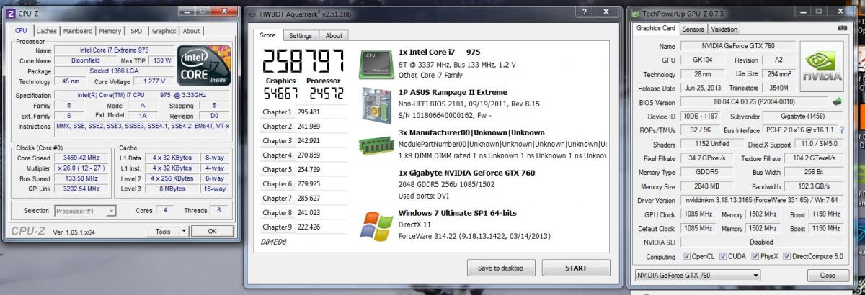Open the Settings tab in Aquamark
Viewport: 865px width, 295px height.
click(301, 35)
